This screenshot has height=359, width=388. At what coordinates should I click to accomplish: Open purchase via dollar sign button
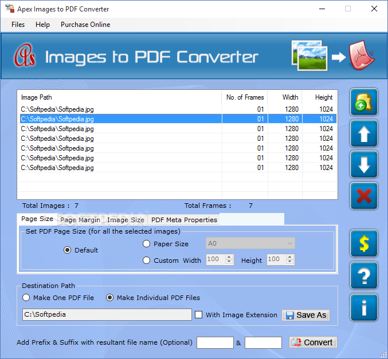363,243
